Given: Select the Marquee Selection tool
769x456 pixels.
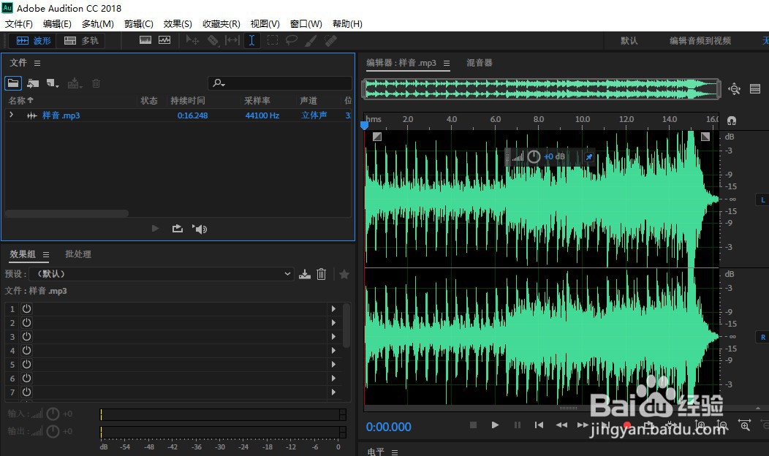Looking at the screenshot, I should coord(272,40).
